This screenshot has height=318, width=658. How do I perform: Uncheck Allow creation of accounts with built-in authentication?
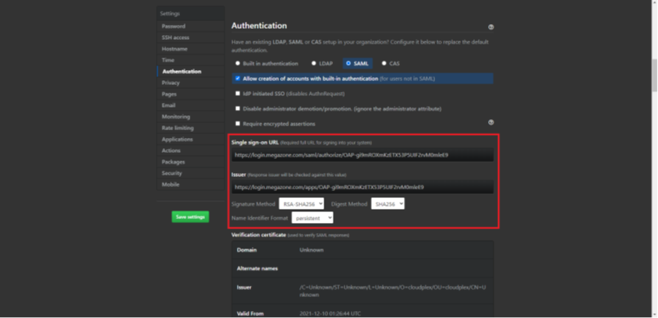pos(238,79)
